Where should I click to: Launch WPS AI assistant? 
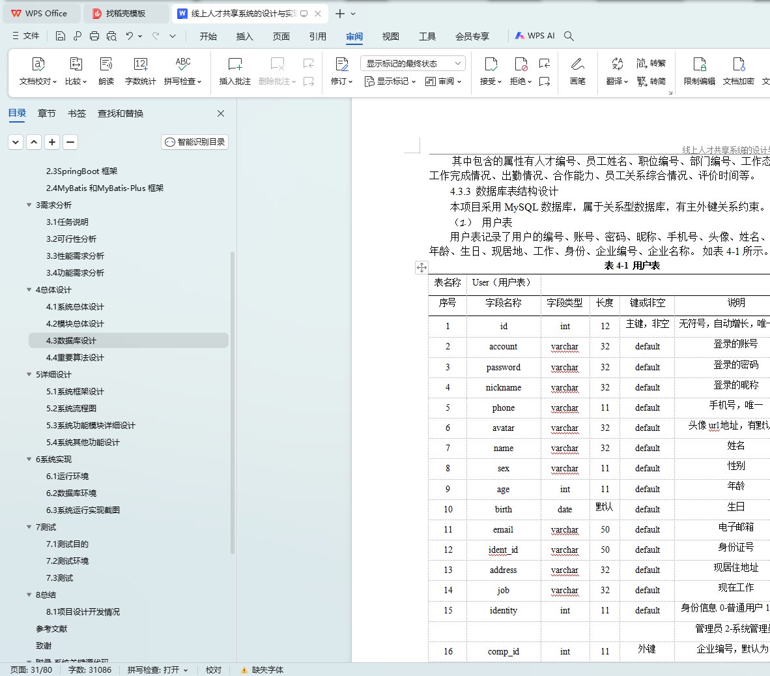535,36
